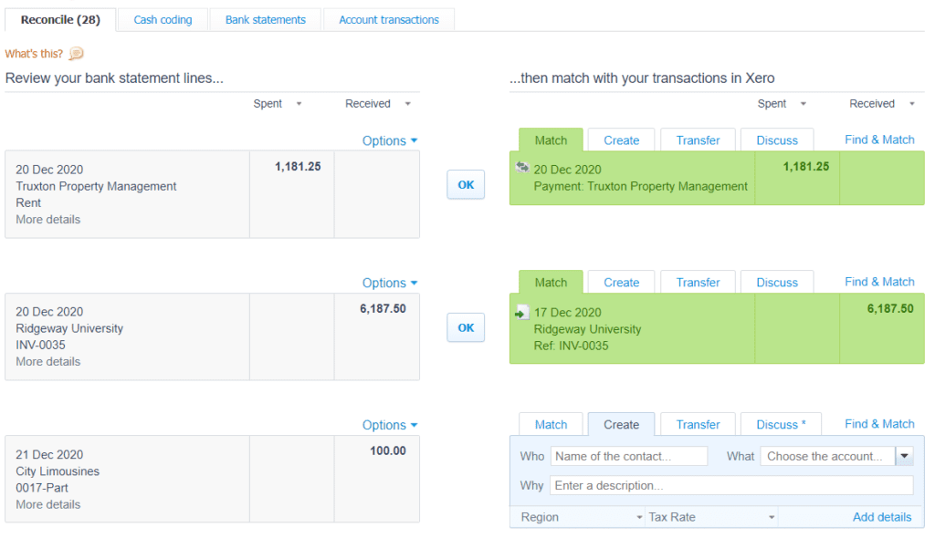Select Match tab for Truxton transaction
935x548 pixels.
pos(551,140)
